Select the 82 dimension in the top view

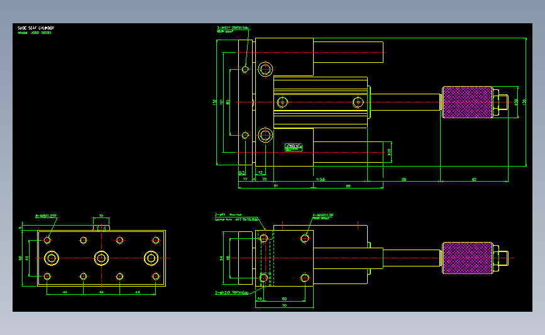474,179
